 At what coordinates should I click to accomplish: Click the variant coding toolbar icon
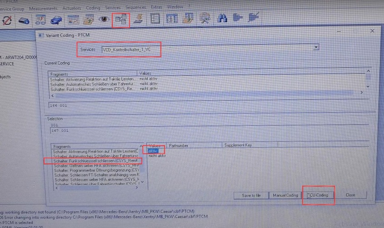[121, 20]
